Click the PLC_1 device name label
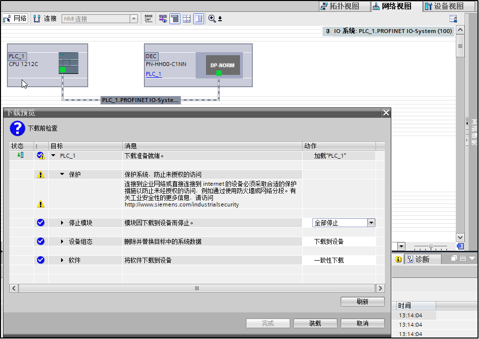The height and width of the screenshot is (339, 479). point(17,56)
